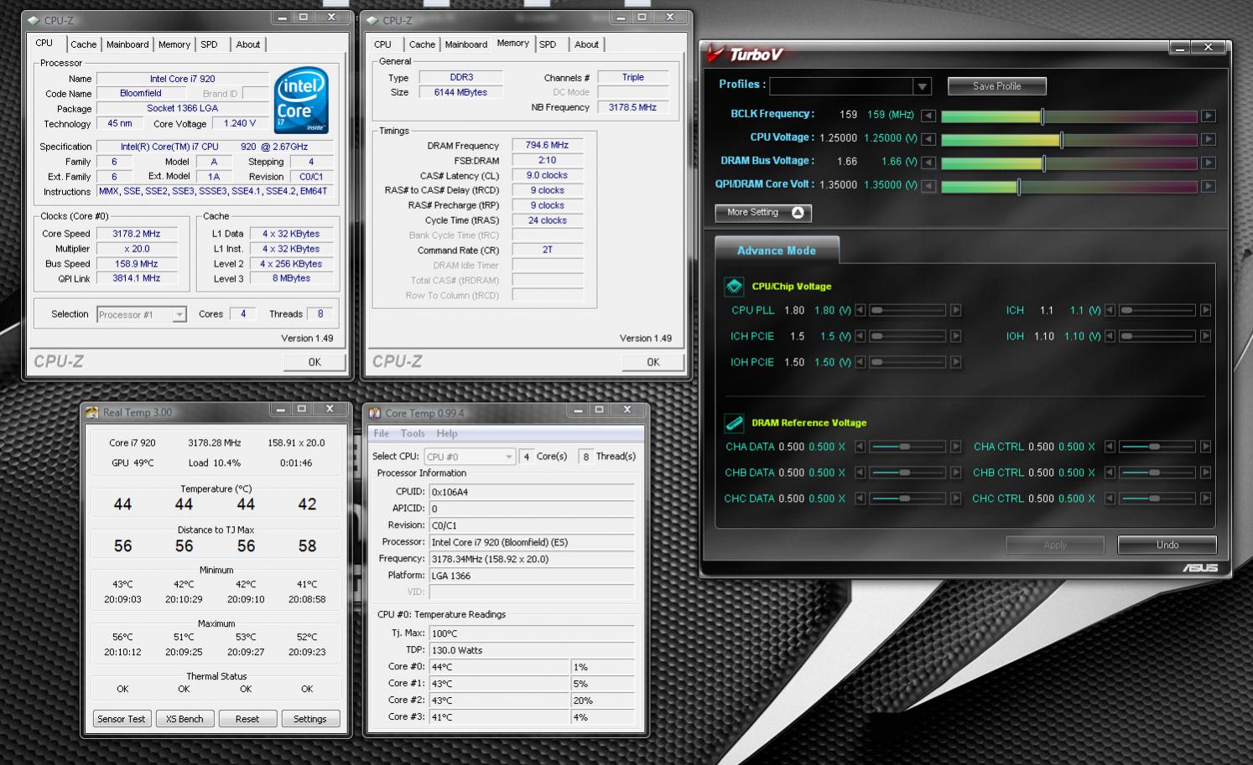Image resolution: width=1253 pixels, height=765 pixels.
Task: Click DRAM Bus Voltage decrease arrow
Action: 928,163
